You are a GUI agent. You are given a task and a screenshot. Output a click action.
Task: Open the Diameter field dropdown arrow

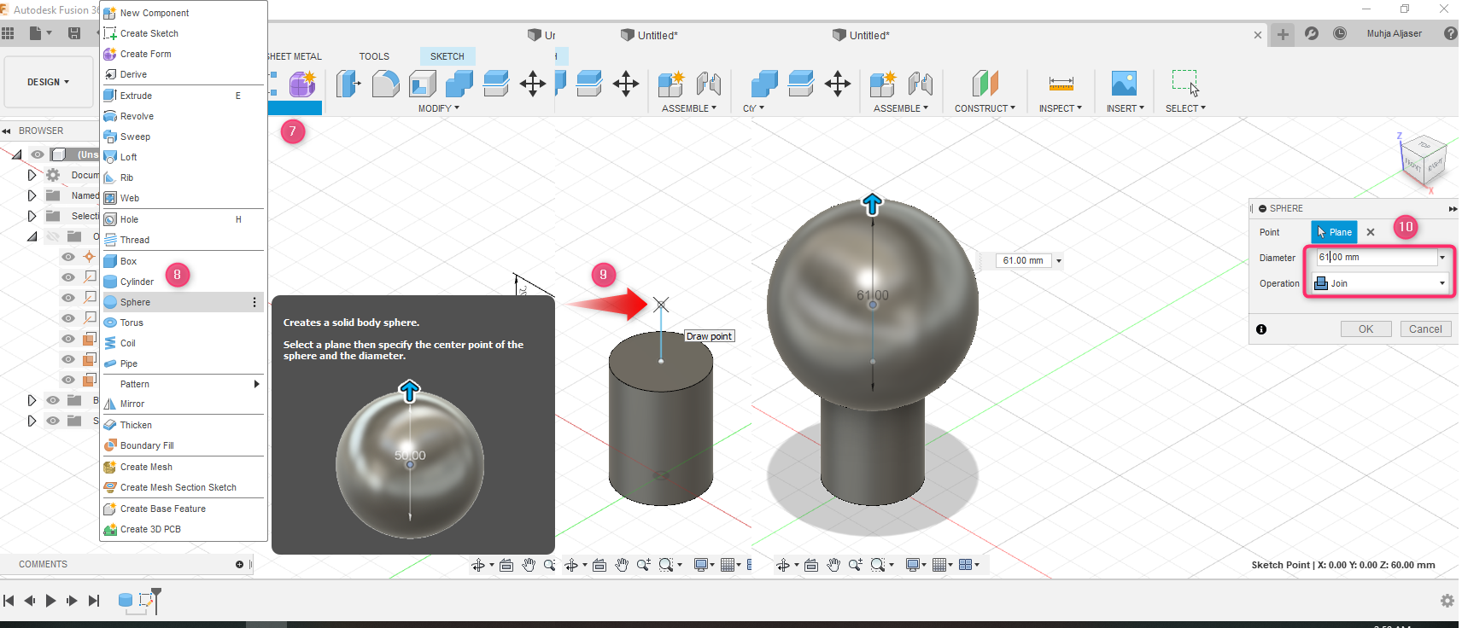[1442, 258]
